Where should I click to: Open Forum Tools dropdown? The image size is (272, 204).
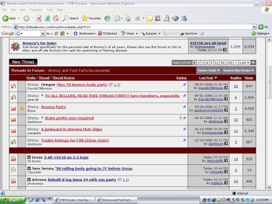(209, 70)
